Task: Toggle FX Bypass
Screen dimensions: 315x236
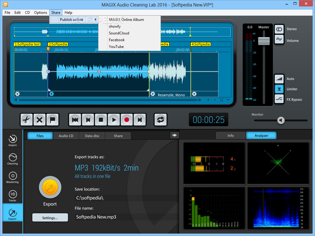Action: click(279, 99)
